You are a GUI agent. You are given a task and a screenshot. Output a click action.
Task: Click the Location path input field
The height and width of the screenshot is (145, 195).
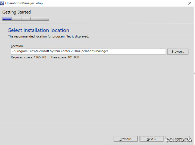[88, 51]
